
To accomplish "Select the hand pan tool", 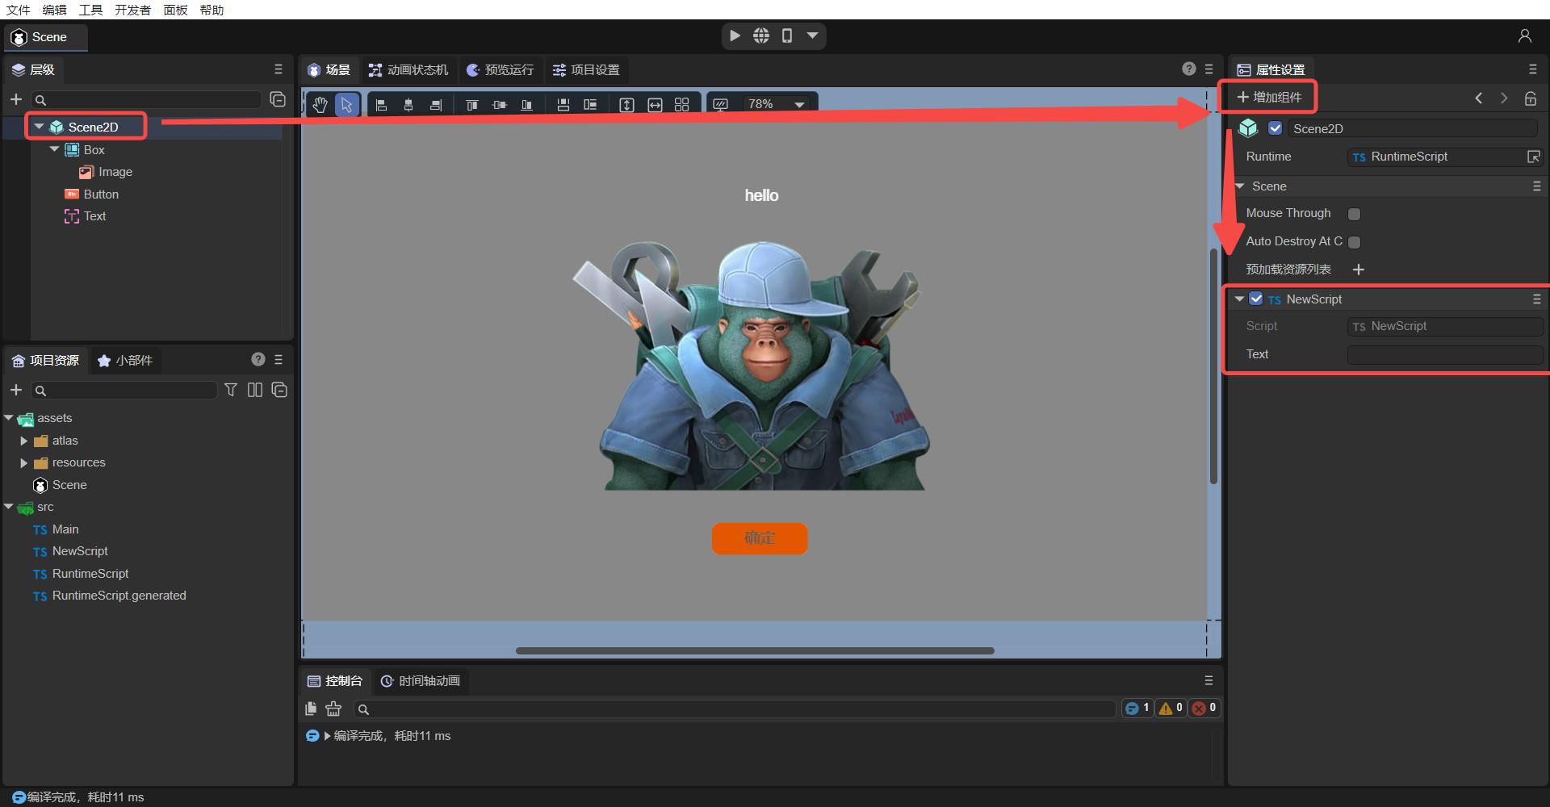I will click(320, 105).
